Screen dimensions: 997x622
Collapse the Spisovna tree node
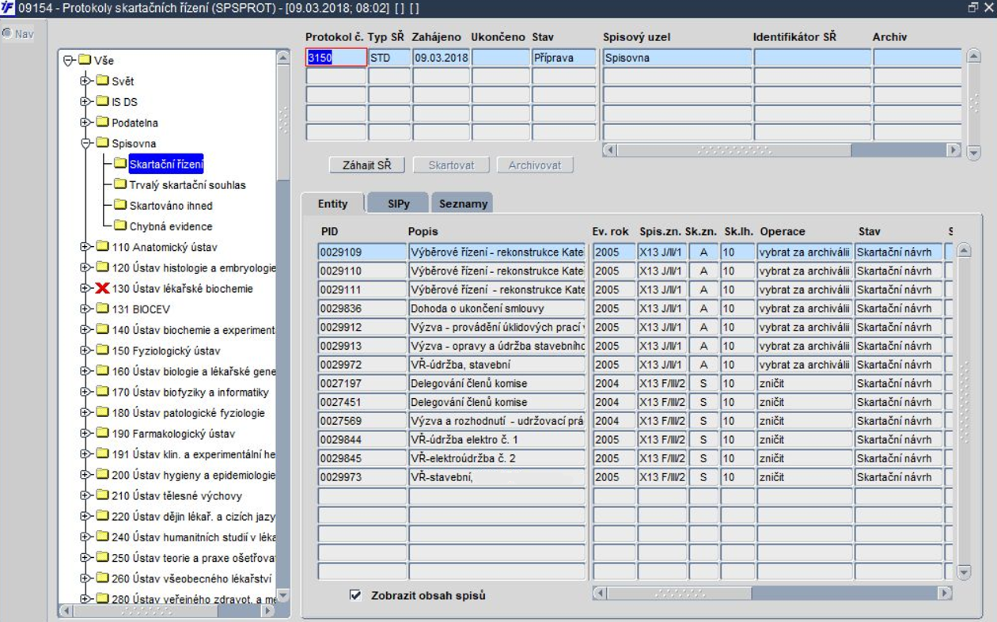pyautogui.click(x=85, y=143)
